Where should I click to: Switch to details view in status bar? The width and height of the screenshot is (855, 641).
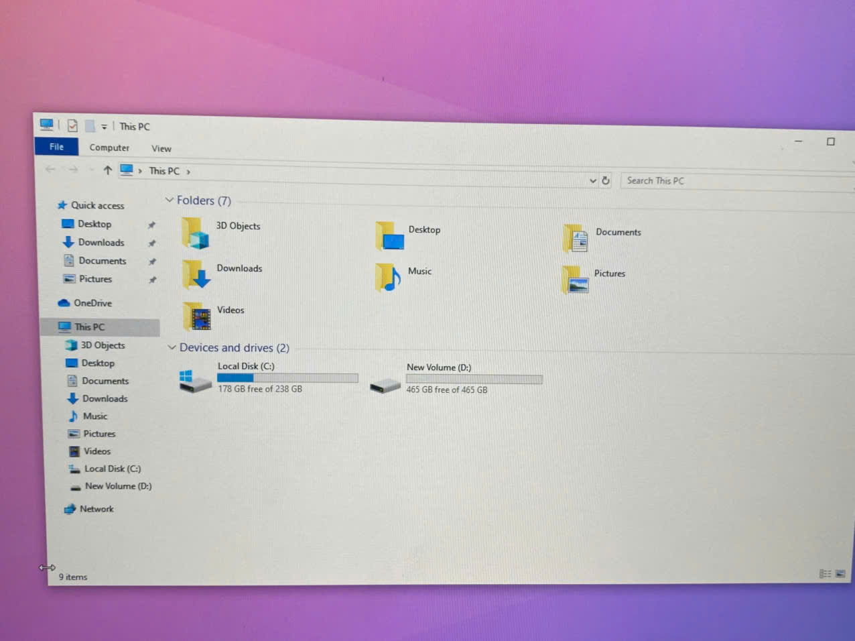[x=825, y=574]
